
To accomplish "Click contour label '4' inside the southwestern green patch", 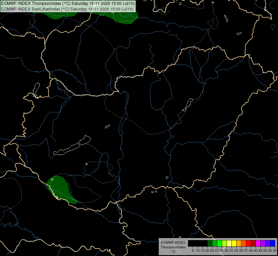I will pos(52,179).
